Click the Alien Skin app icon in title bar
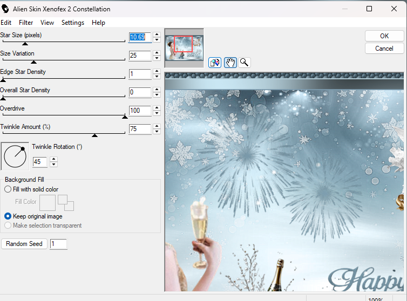This screenshot has width=407, height=301. point(6,9)
